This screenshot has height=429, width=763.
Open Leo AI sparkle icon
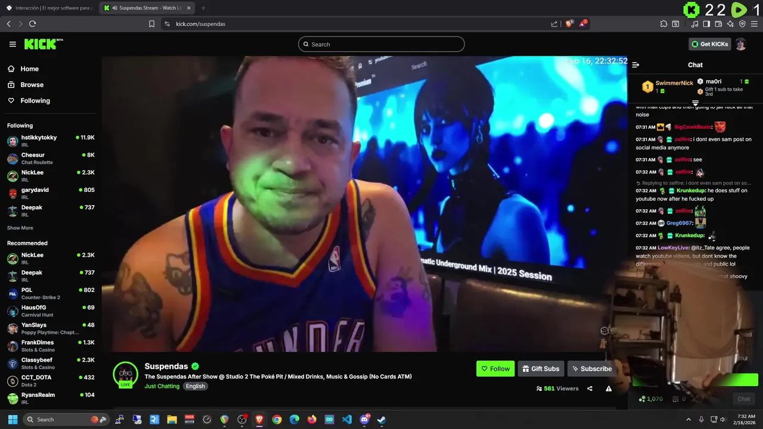730,24
